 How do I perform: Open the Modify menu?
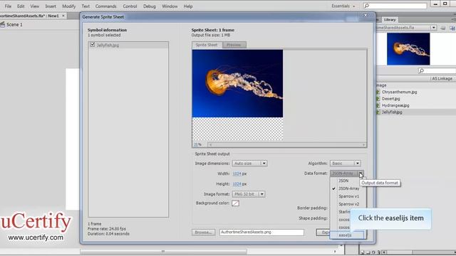coord(68,6)
